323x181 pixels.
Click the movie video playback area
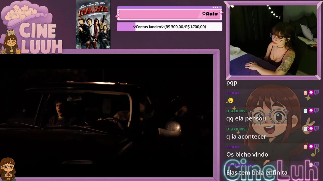pos(106,115)
